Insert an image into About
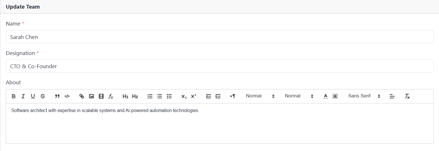The width and height of the screenshot is (439, 151). 91,96
